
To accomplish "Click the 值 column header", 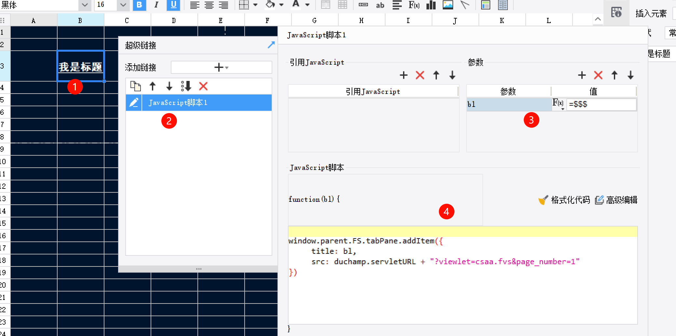I will pos(594,91).
